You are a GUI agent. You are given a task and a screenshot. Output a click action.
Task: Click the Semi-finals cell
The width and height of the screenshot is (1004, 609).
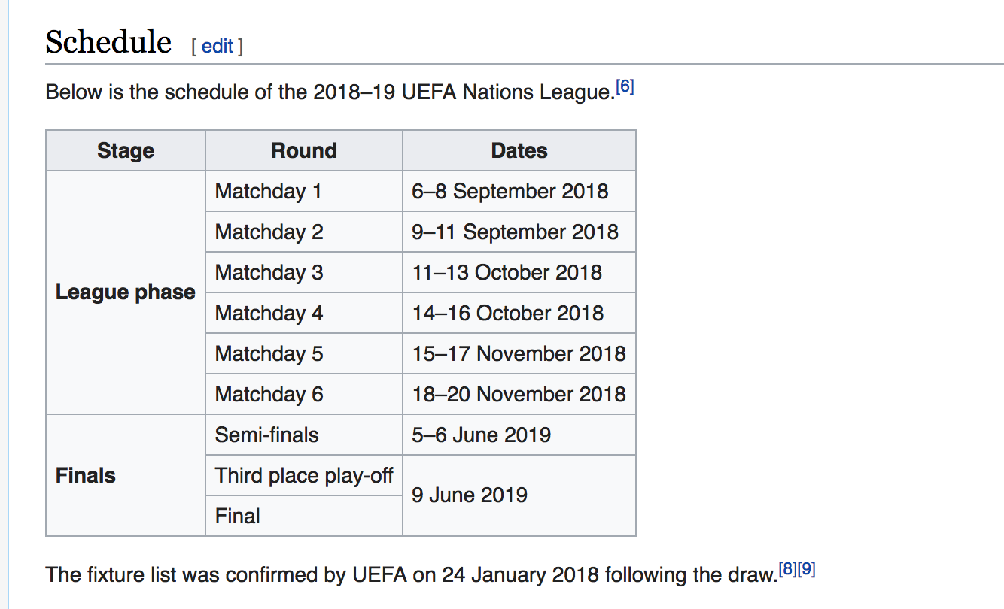(x=267, y=435)
